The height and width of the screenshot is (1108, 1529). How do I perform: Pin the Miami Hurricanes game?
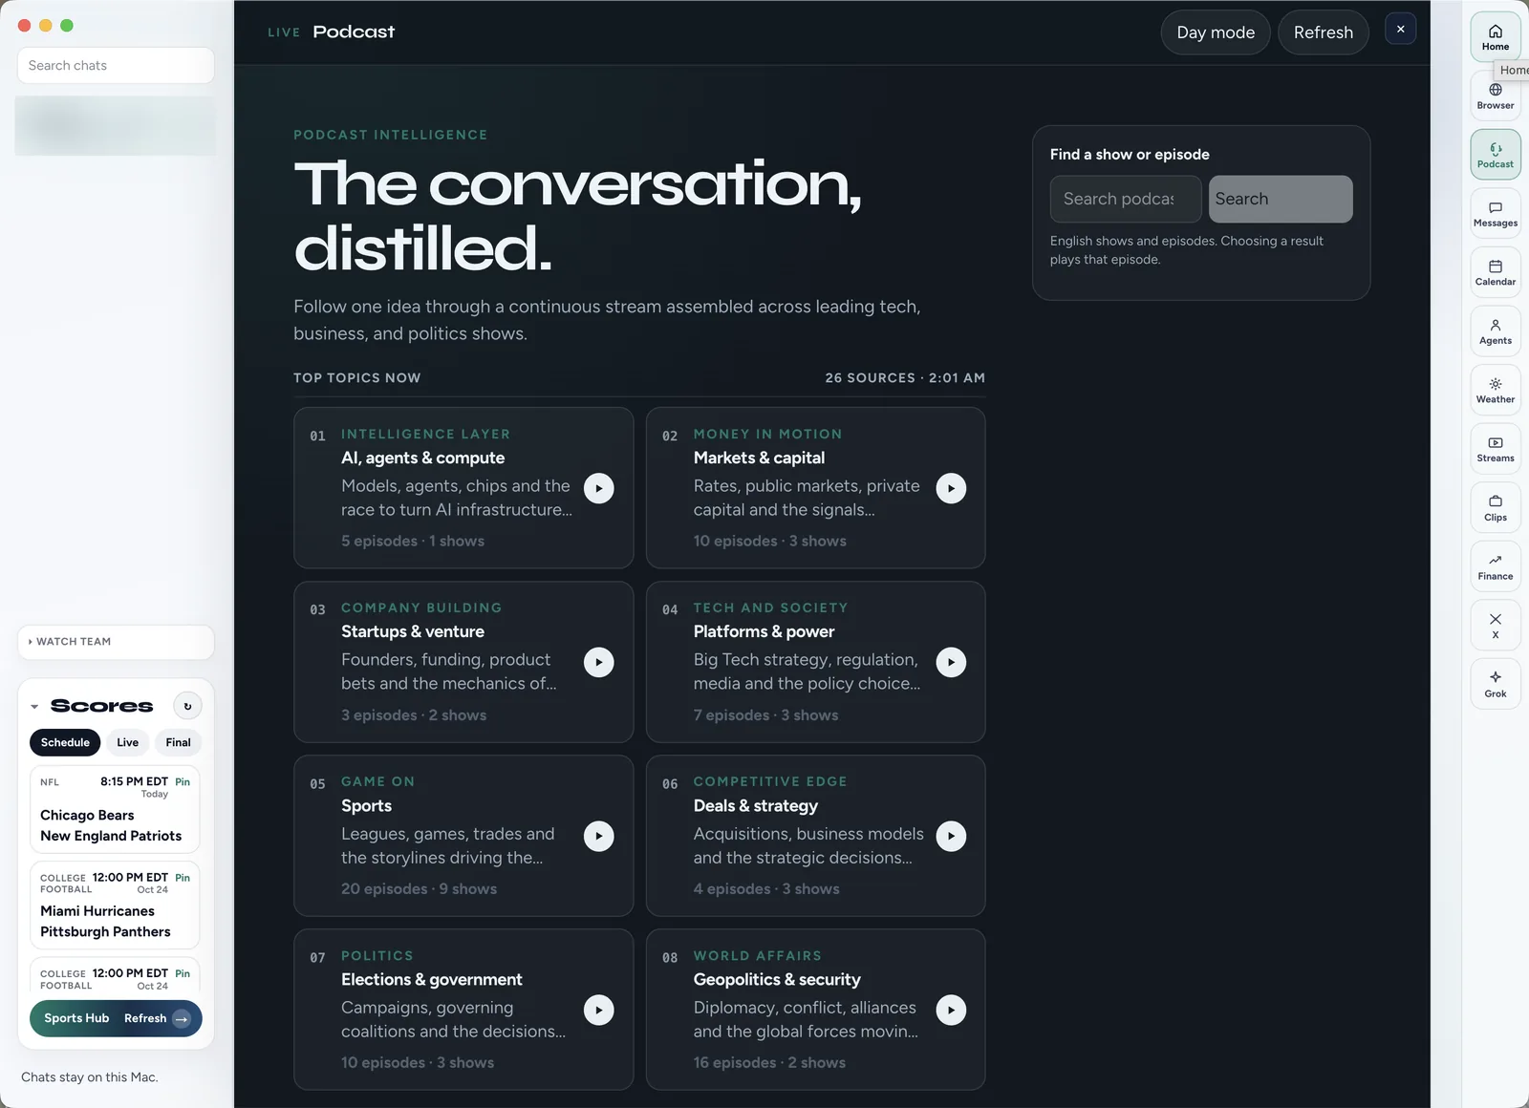coord(183,877)
